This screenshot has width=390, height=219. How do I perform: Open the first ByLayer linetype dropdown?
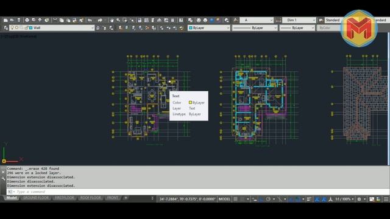275,28
